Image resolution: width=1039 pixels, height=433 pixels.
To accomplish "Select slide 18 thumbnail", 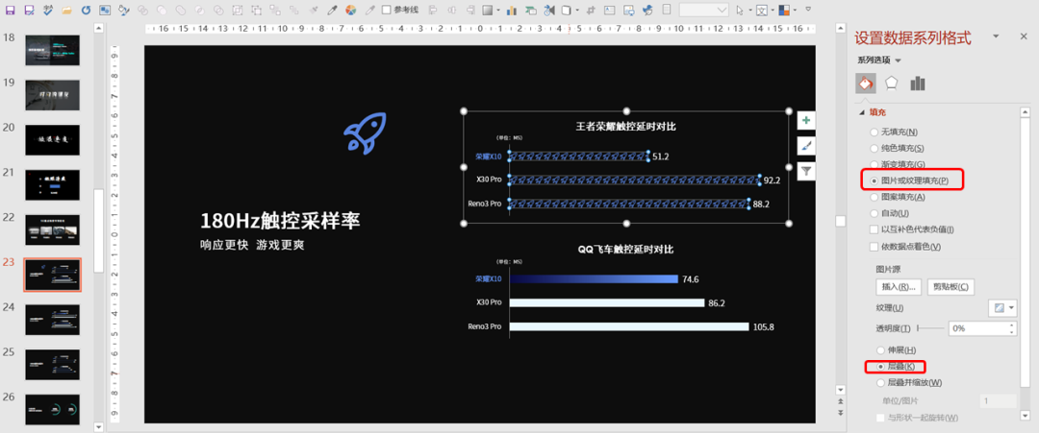I will click(x=52, y=50).
